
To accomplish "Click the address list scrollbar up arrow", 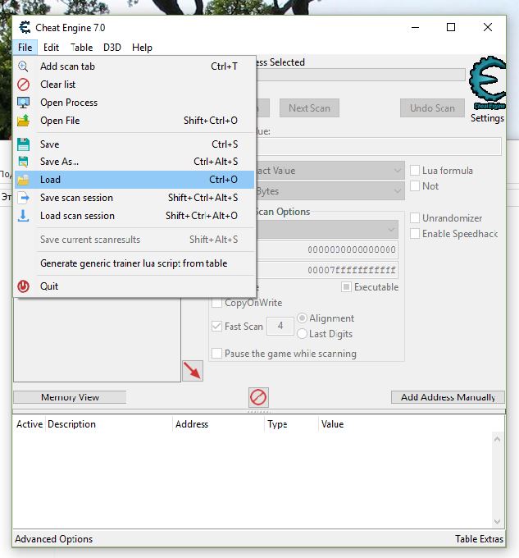I will [x=498, y=439].
